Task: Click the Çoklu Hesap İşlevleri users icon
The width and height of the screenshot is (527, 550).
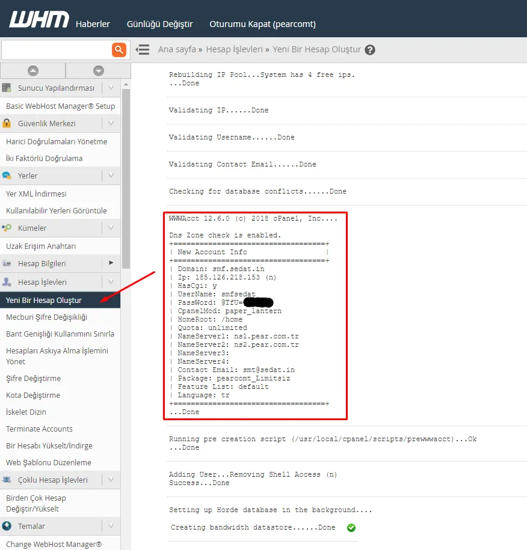Action: (7, 480)
